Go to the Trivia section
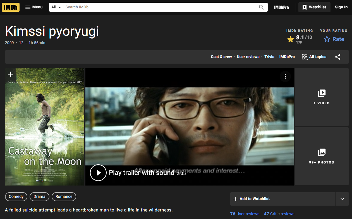 click(269, 57)
